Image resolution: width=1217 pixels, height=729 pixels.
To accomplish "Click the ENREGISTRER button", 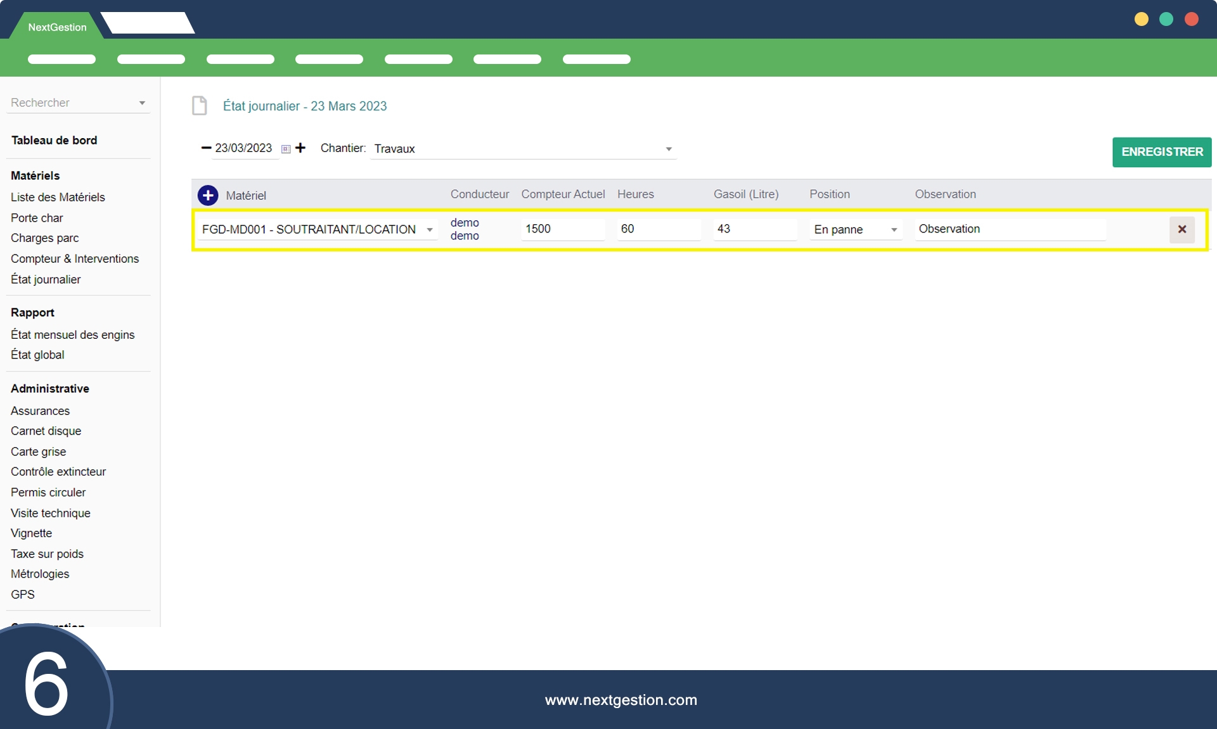I will coord(1161,152).
